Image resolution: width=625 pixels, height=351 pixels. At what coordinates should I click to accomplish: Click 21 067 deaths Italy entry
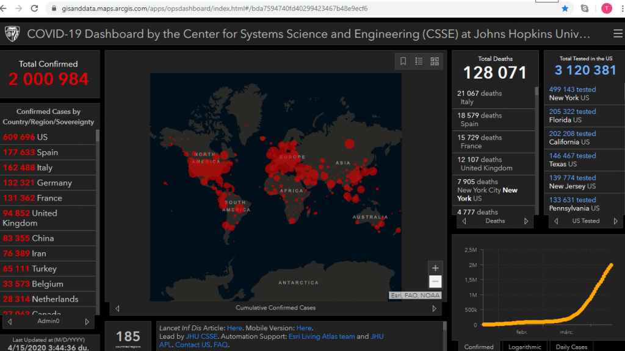(x=493, y=97)
